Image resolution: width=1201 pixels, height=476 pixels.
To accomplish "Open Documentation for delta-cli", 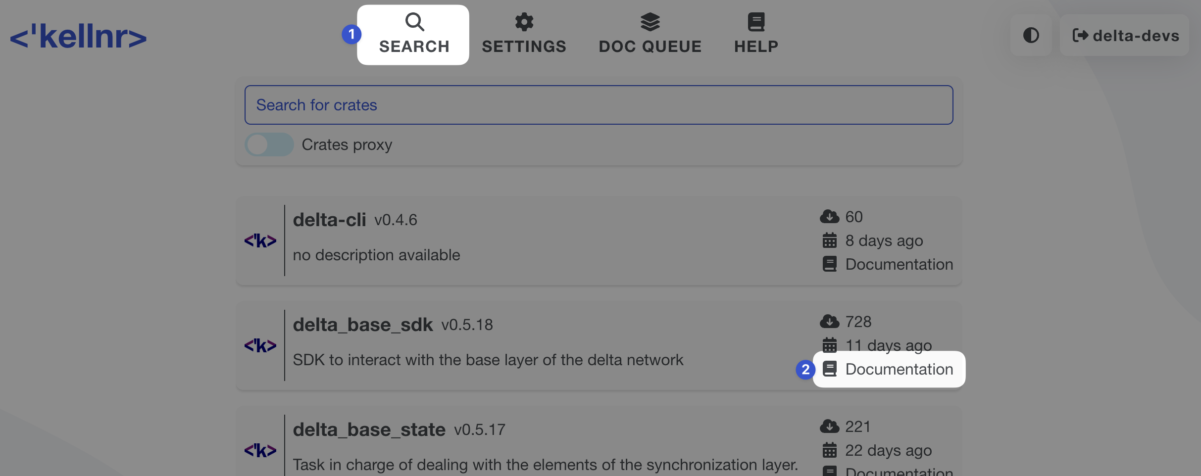I will 899,264.
